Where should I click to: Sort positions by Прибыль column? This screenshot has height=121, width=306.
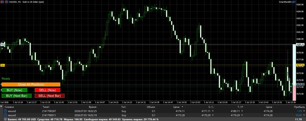[299, 107]
